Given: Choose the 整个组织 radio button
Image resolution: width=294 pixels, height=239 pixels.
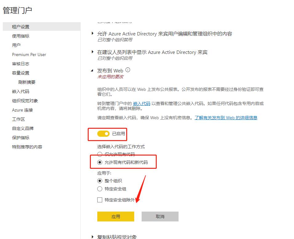Looking at the screenshot, I should point(100,181).
